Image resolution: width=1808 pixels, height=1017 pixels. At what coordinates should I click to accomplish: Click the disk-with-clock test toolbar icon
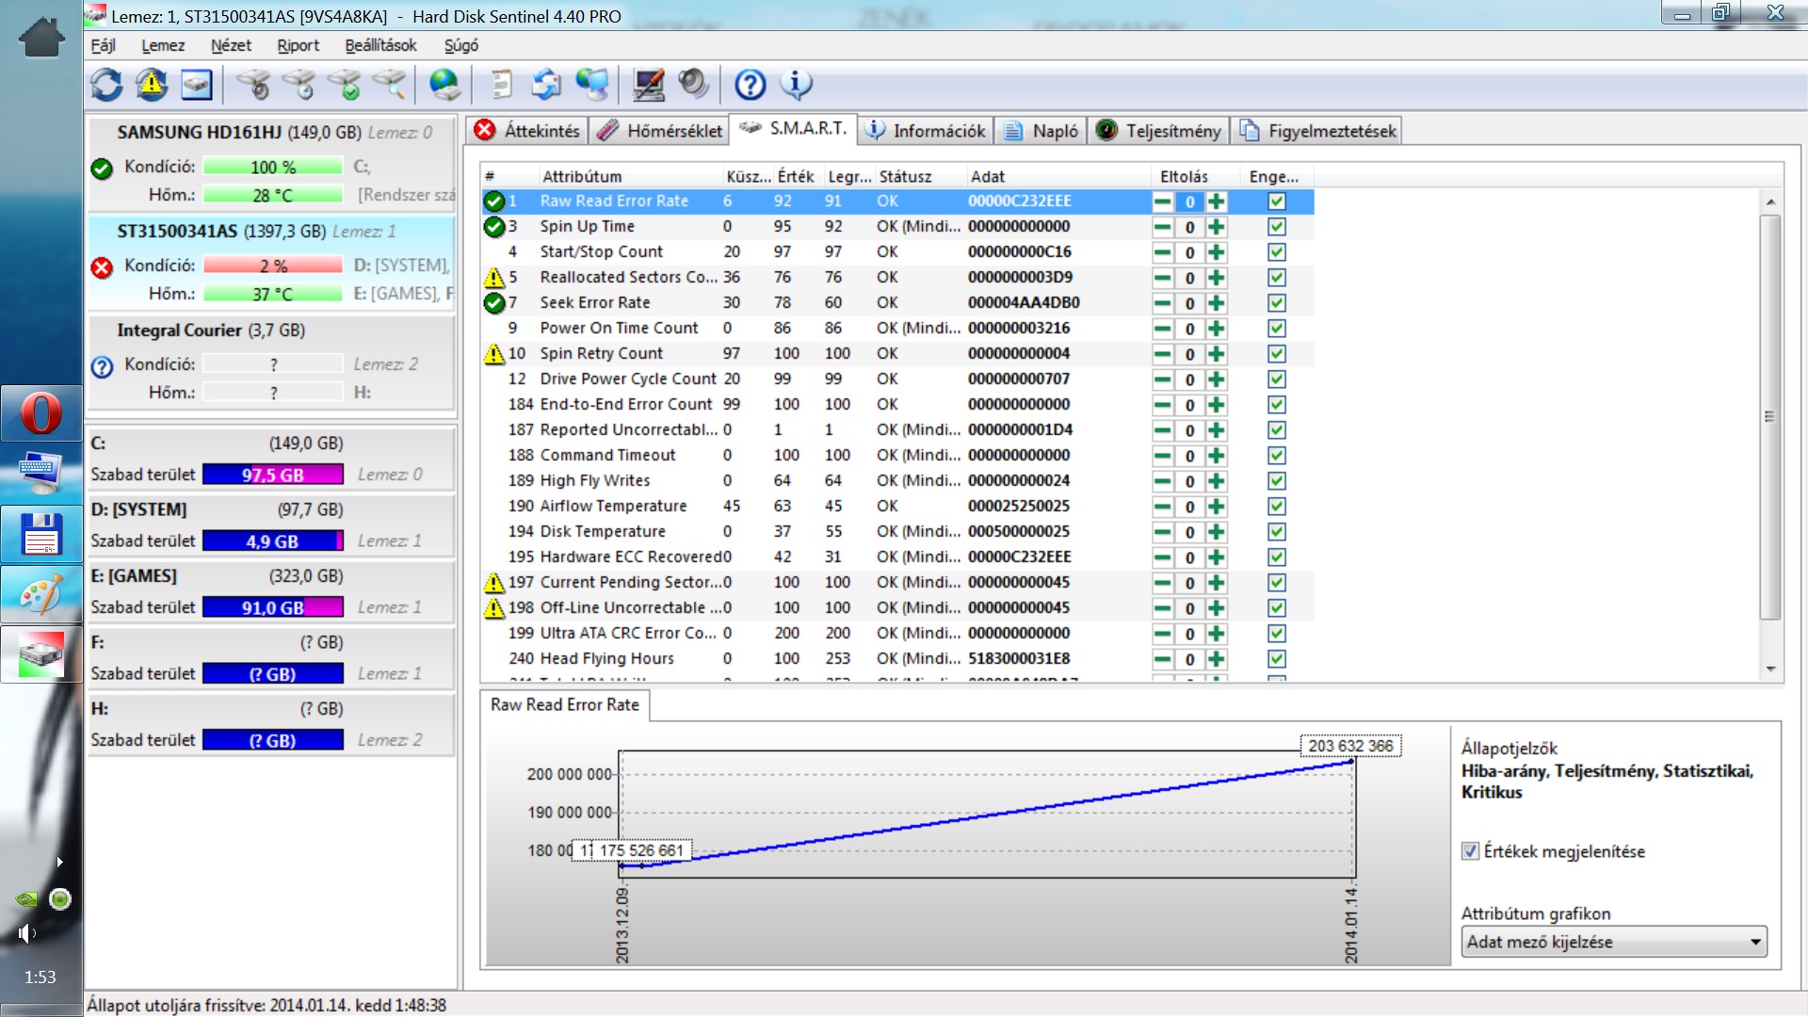point(299,85)
